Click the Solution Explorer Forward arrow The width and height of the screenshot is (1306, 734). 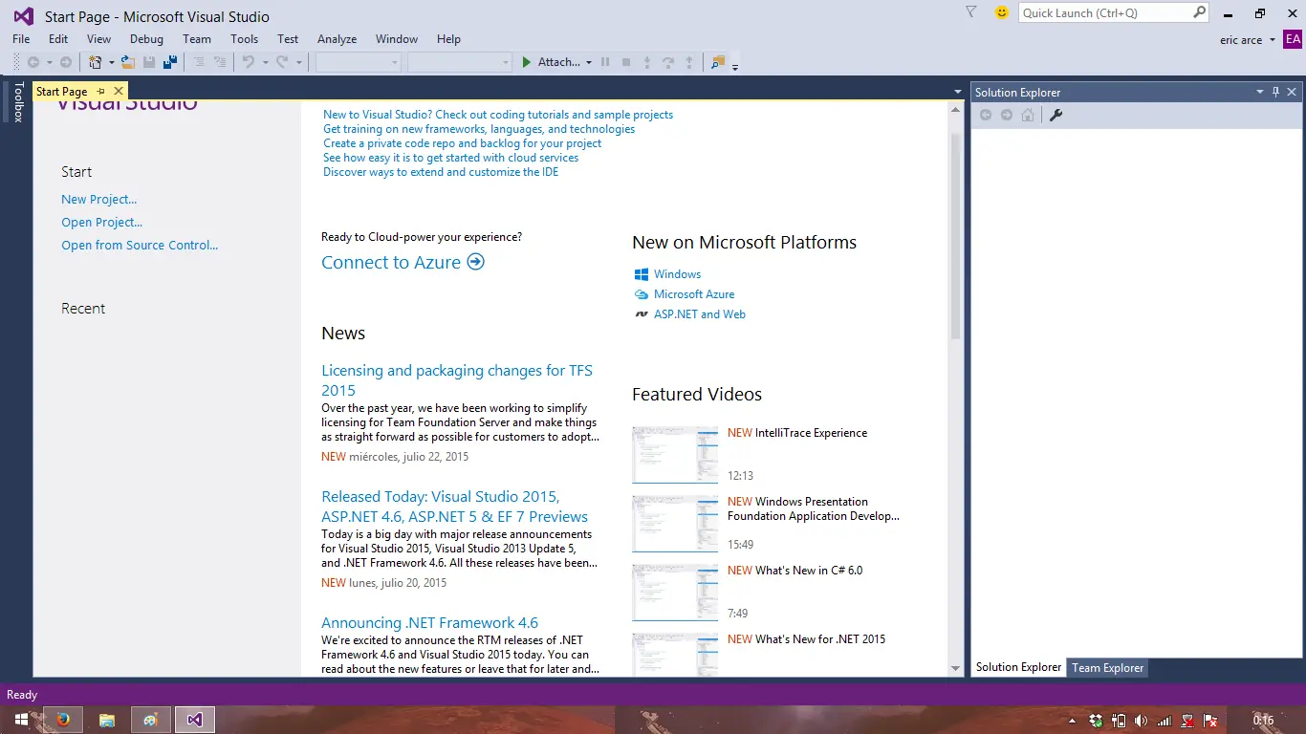(1007, 115)
